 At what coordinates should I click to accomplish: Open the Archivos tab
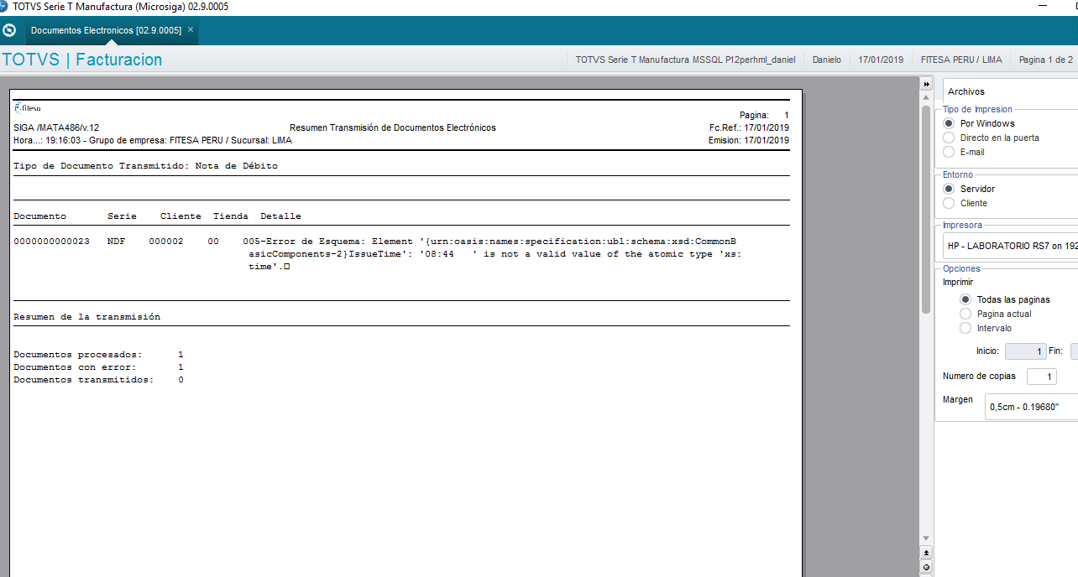[x=966, y=91]
